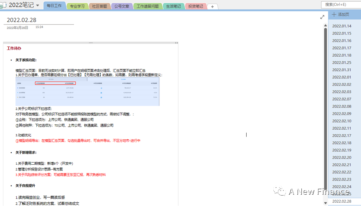Select current page 2022.02.28 in list
Screen dimensions: 361x206
point(342,201)
